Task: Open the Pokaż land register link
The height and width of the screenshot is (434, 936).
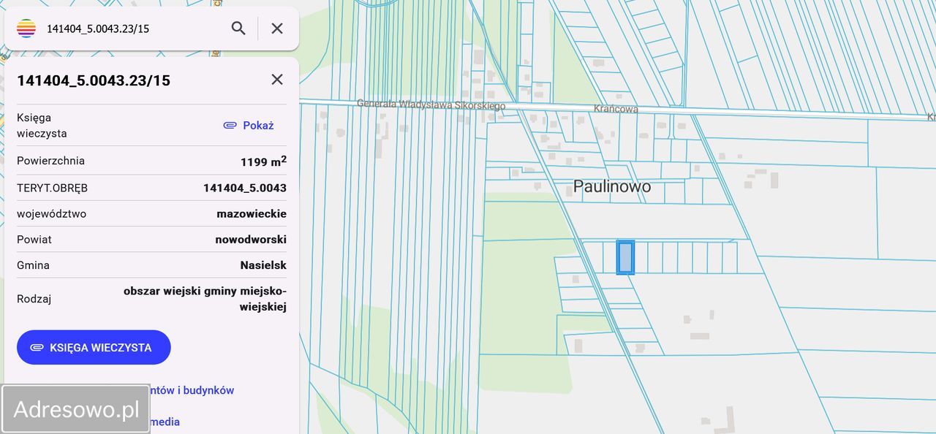Action: (257, 125)
